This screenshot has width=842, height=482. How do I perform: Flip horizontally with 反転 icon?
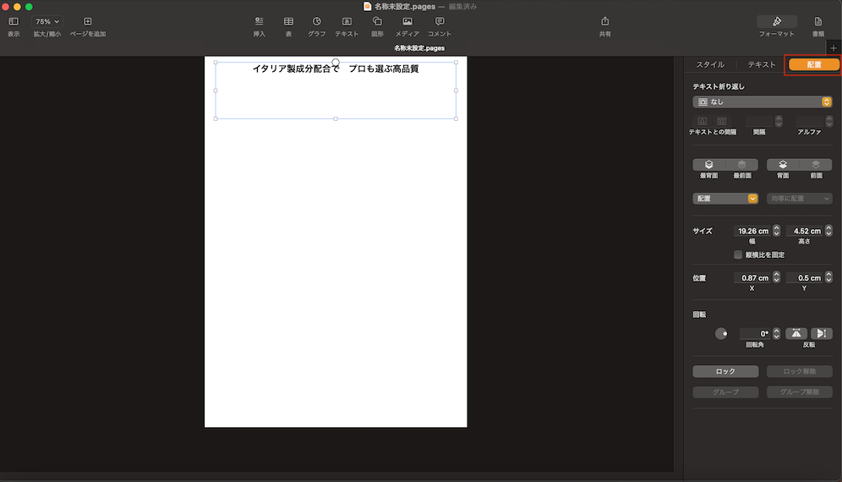(796, 334)
